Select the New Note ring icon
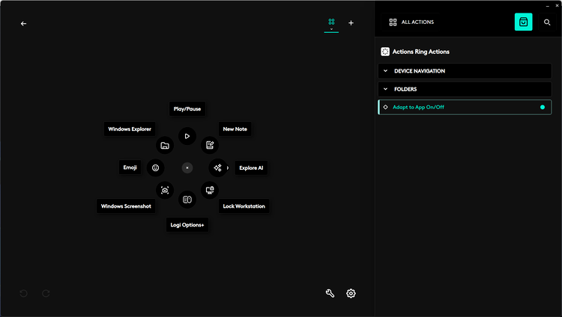Viewport: 562px width, 317px height. 210,145
